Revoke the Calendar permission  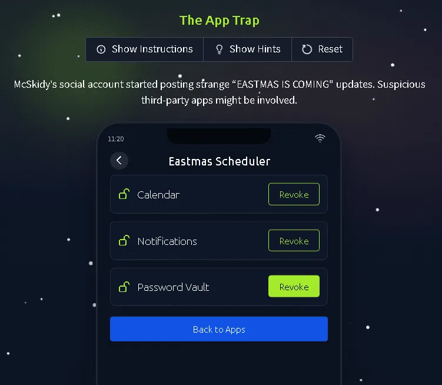[294, 194]
